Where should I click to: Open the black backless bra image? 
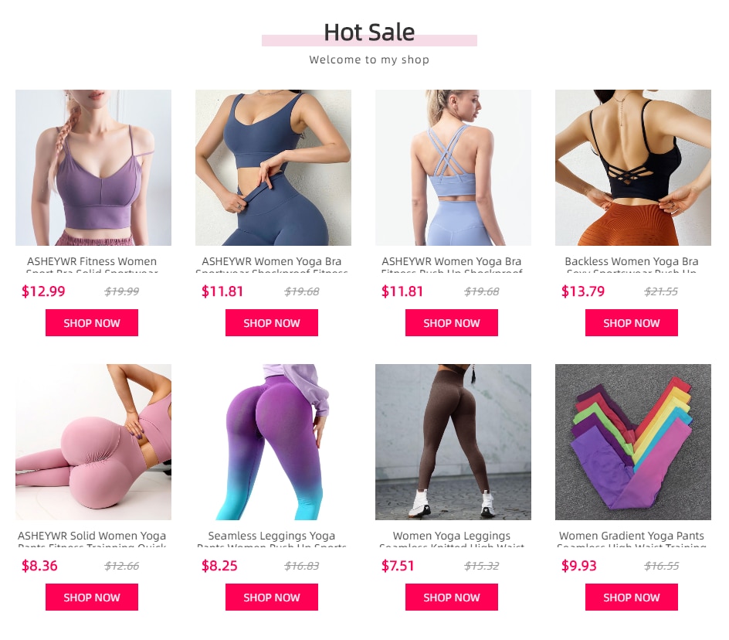[x=632, y=168]
